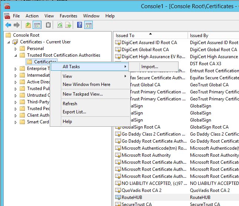This screenshot has width=239, height=206.
Task: Click folder icon beside Smart Card
Action: coord(22,122)
